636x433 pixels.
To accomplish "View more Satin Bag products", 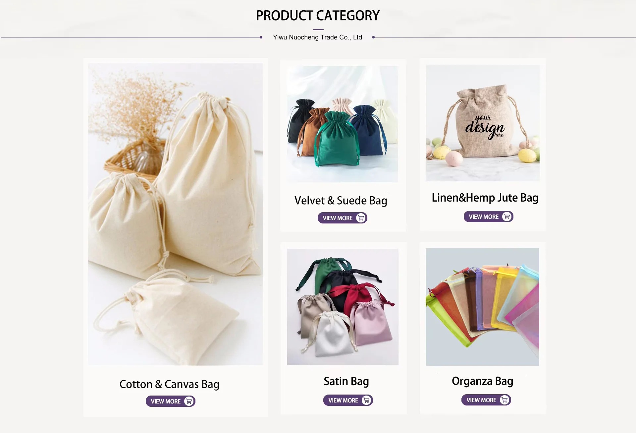I will (x=348, y=400).
